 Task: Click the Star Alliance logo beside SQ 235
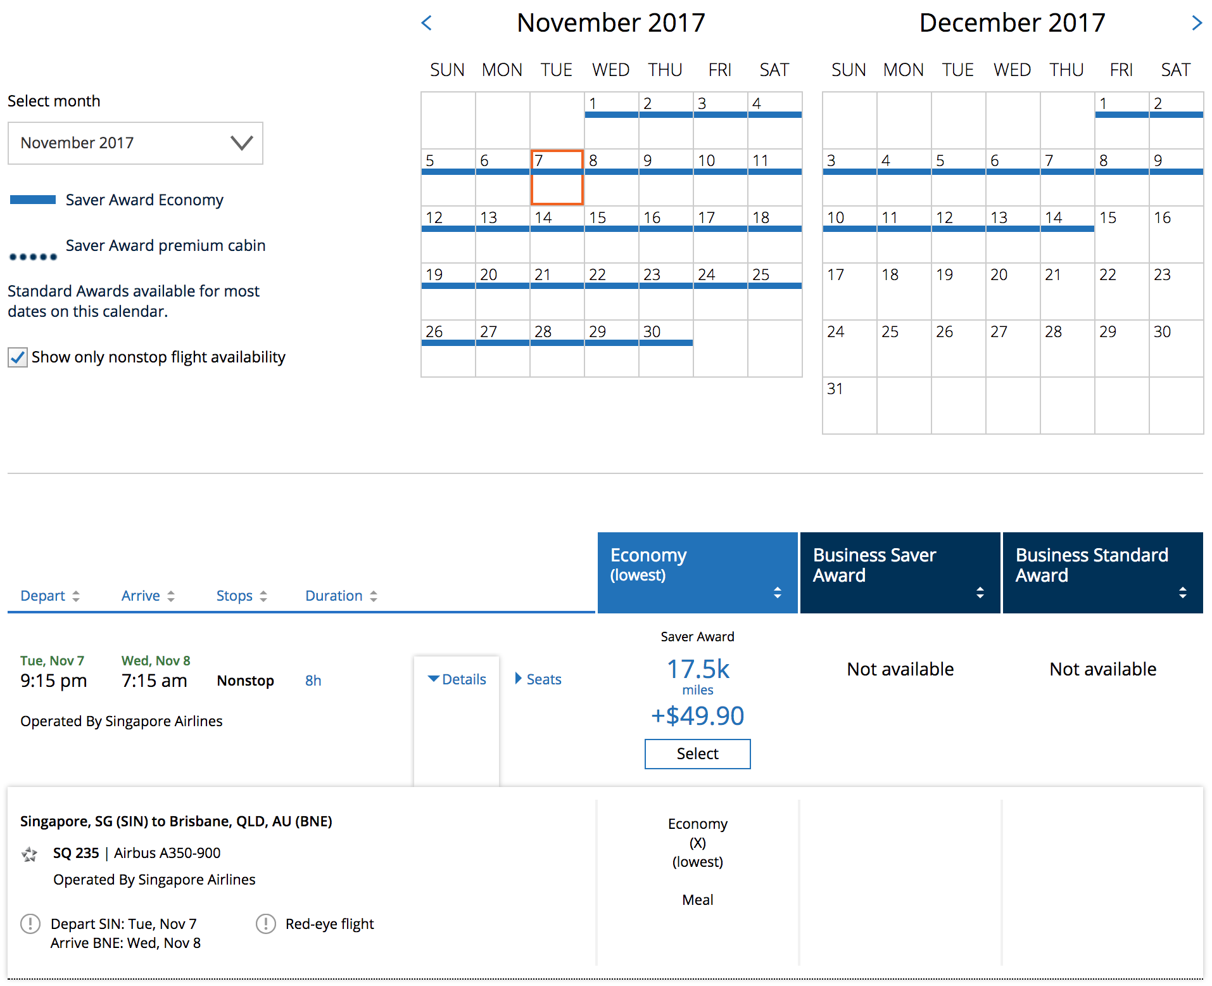click(x=29, y=854)
